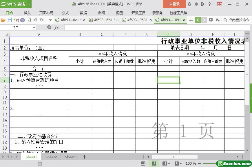This screenshot has height=167, width=252.
Task: Select the Sheet1 tab
Action: pyautogui.click(x=31, y=157)
